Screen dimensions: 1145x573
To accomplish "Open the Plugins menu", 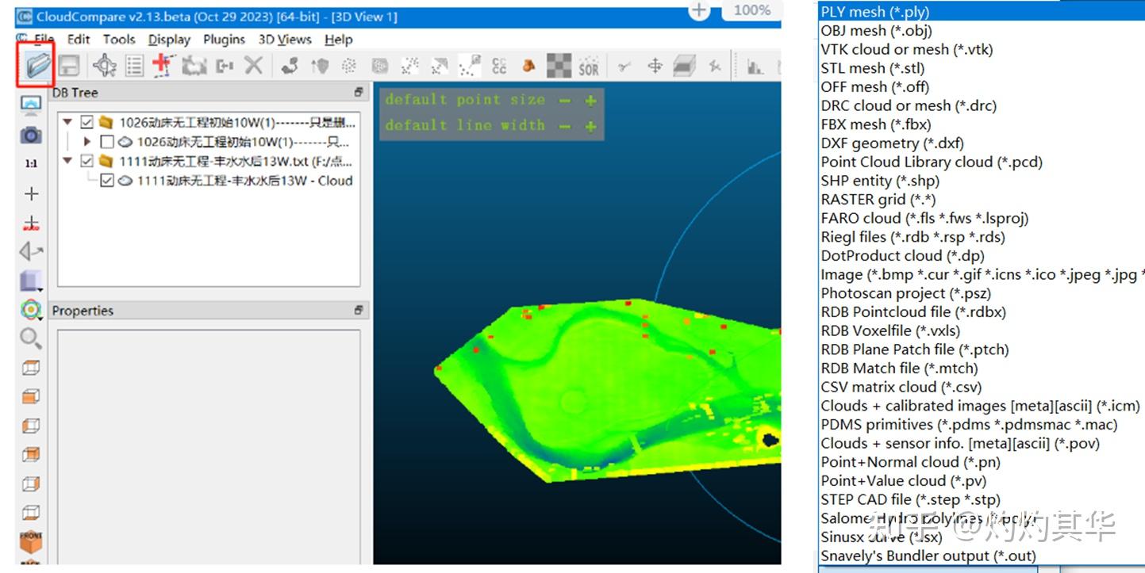I will [224, 40].
